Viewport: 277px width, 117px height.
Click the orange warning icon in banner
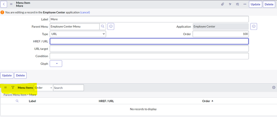pyautogui.click(x=2, y=12)
